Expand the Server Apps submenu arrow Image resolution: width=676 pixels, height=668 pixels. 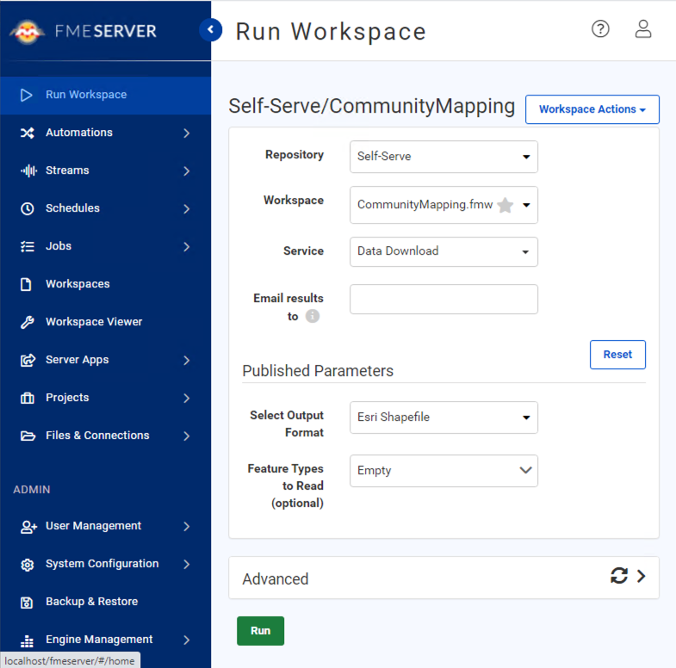[186, 361]
